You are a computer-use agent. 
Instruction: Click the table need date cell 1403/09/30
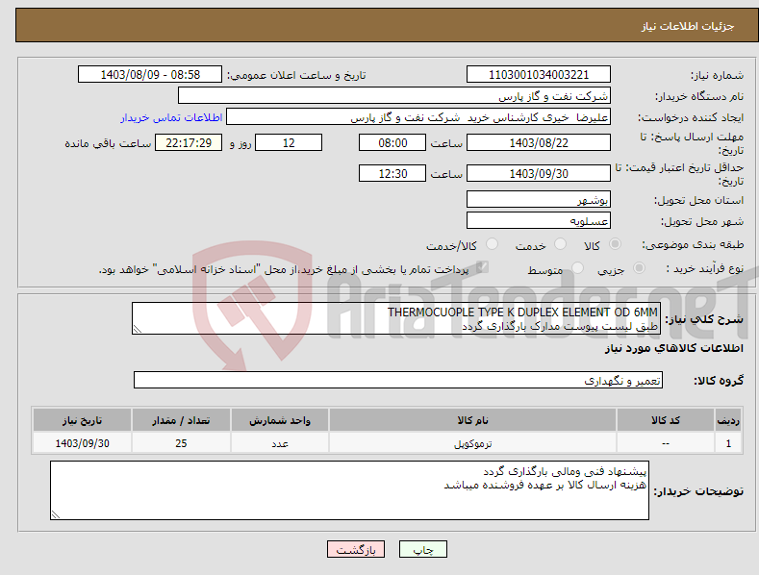click(x=82, y=443)
